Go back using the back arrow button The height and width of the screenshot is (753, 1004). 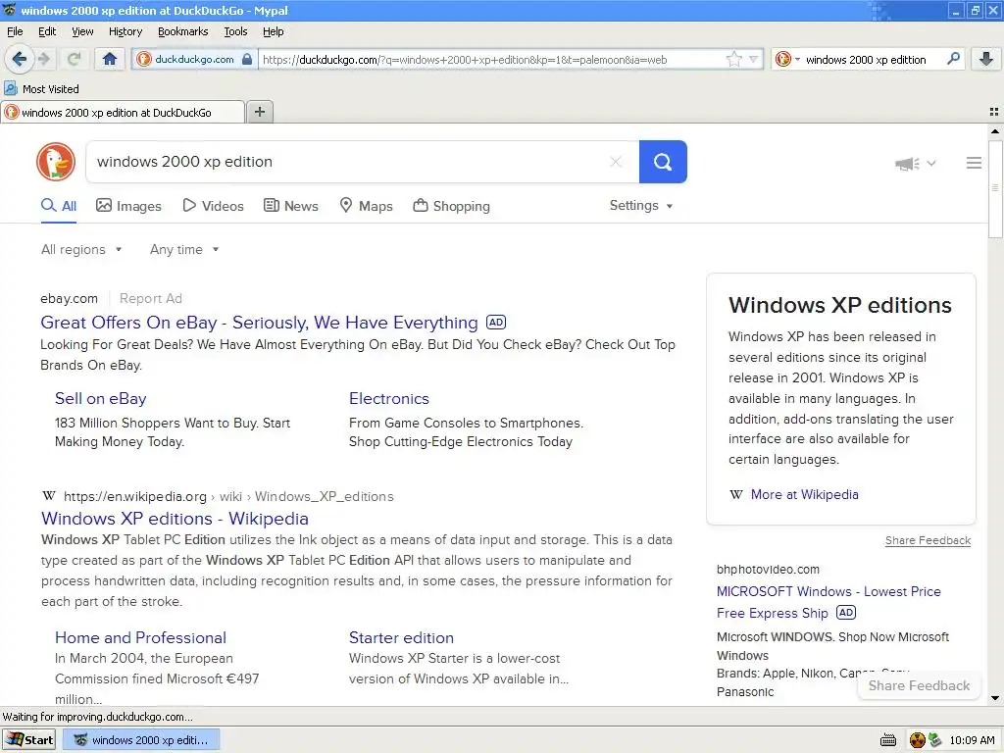point(20,60)
